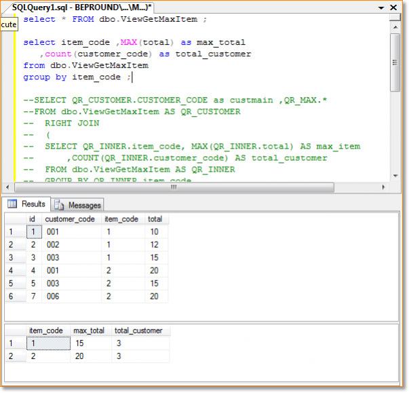Click the editor's vertical scrollbar down arrow
This screenshot has height=393, width=409.
click(x=395, y=176)
